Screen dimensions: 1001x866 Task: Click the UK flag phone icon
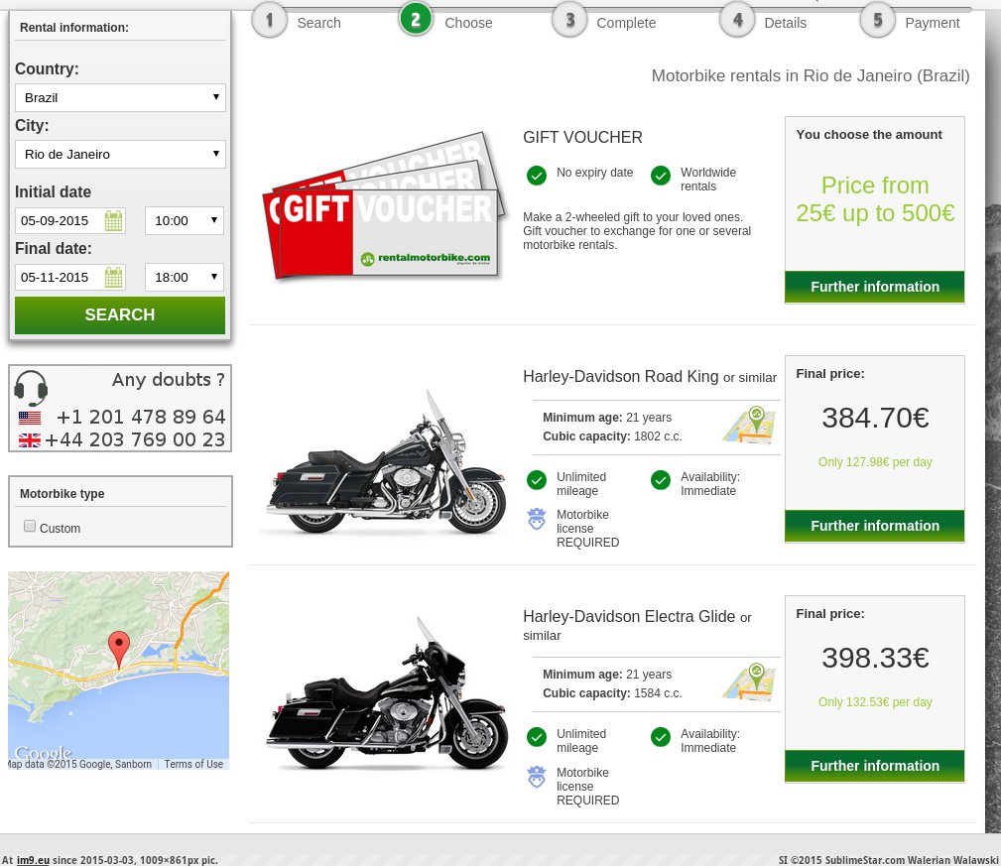(30, 440)
